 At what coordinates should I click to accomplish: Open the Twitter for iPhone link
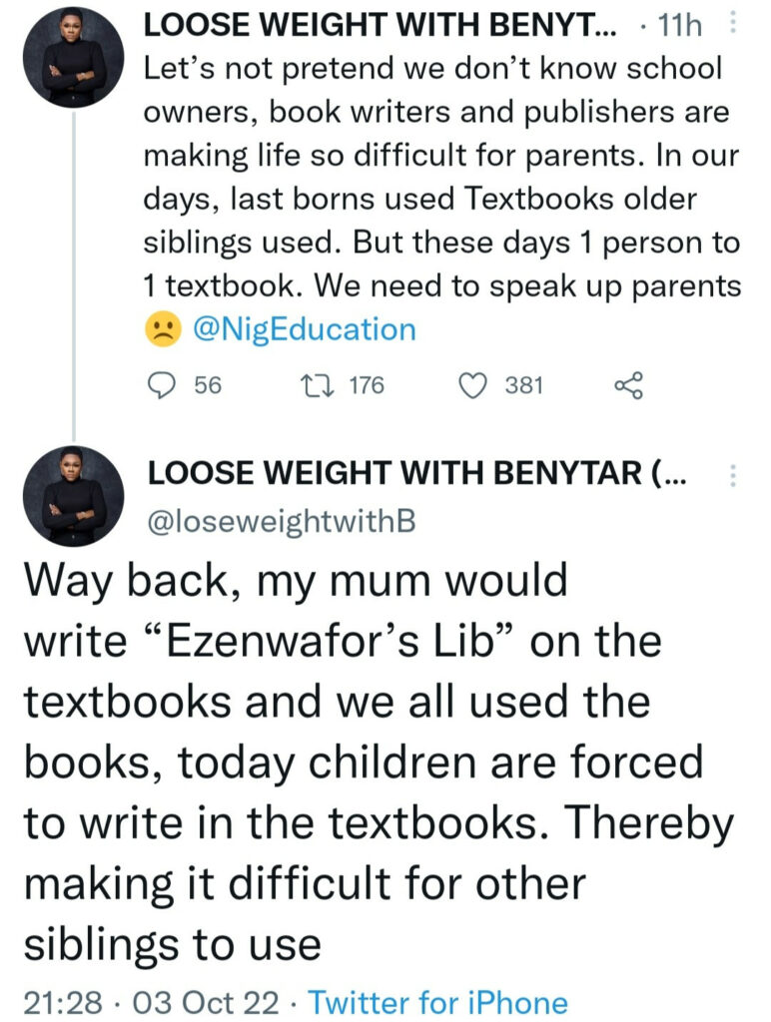pos(437,1002)
